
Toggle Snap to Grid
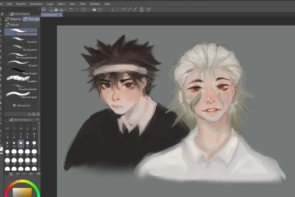[x=135, y=10]
